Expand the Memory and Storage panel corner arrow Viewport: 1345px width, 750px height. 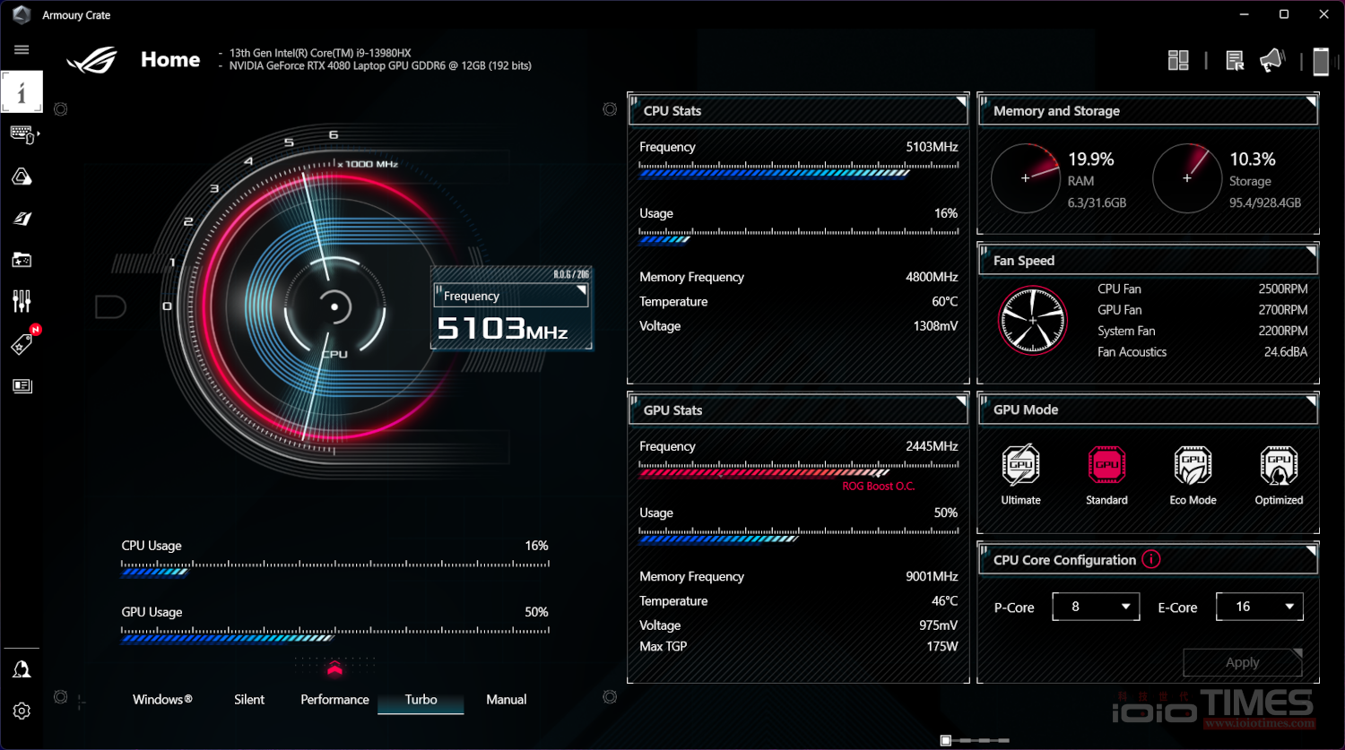pyautogui.click(x=1310, y=101)
